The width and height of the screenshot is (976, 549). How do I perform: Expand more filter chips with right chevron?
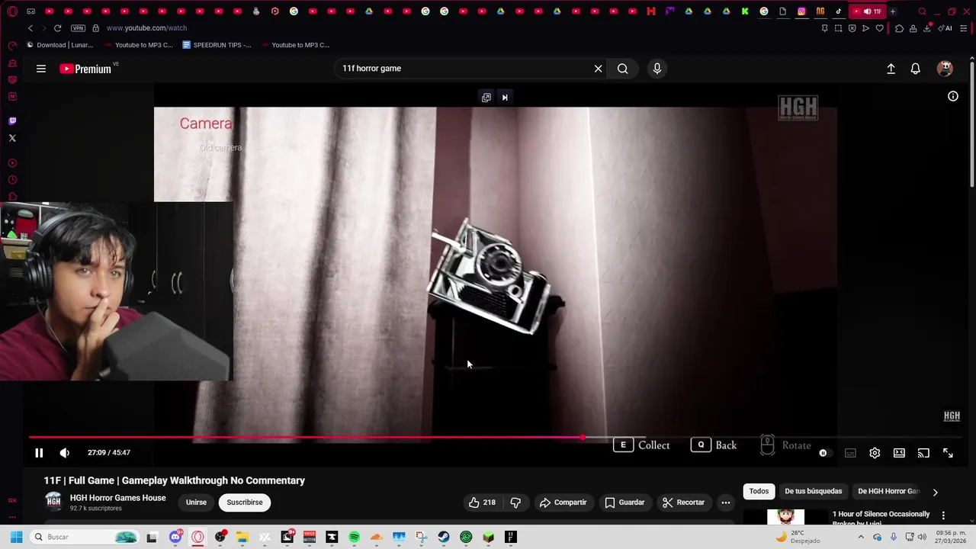(x=935, y=492)
